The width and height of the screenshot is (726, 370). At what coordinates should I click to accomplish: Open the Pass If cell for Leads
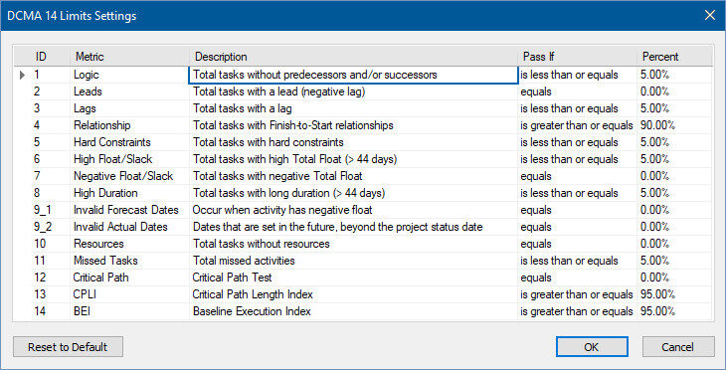click(x=577, y=92)
